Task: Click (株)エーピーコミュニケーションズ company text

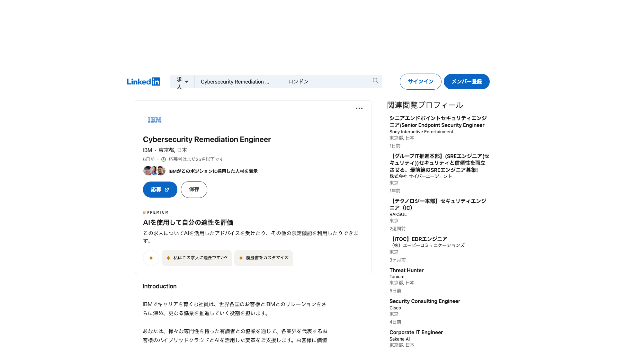Action: [x=427, y=245]
